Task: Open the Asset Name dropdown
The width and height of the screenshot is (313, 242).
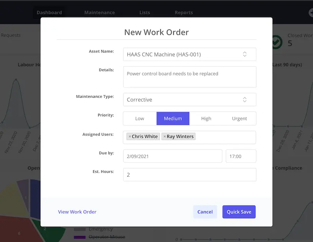Action: [x=189, y=54]
